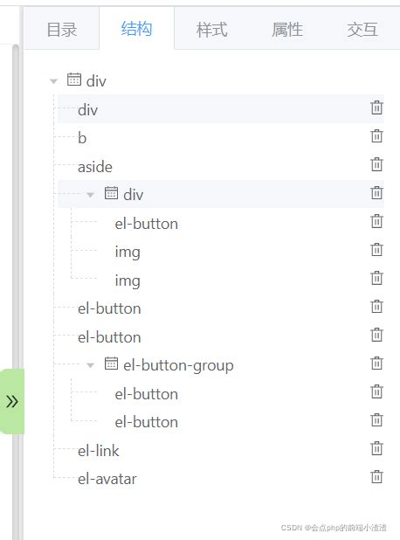Open the 交互 tab
Image resolution: width=400 pixels, height=540 pixels.
tap(362, 29)
